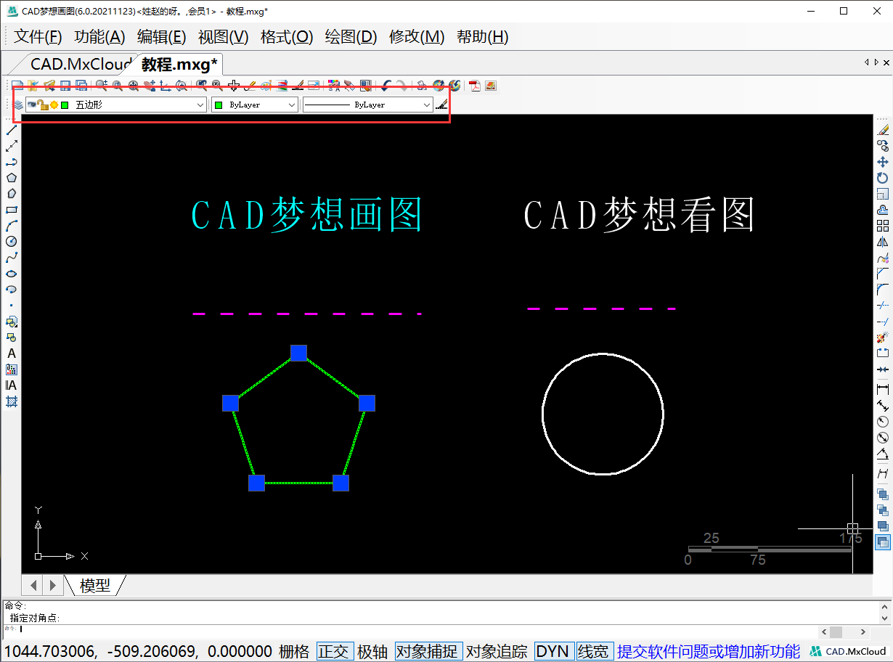Open the 修改(M) menu
This screenshot has width=893, height=662.
(x=417, y=37)
